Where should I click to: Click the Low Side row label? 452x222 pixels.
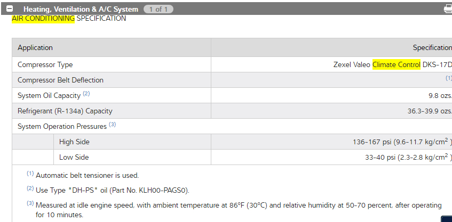point(74,157)
